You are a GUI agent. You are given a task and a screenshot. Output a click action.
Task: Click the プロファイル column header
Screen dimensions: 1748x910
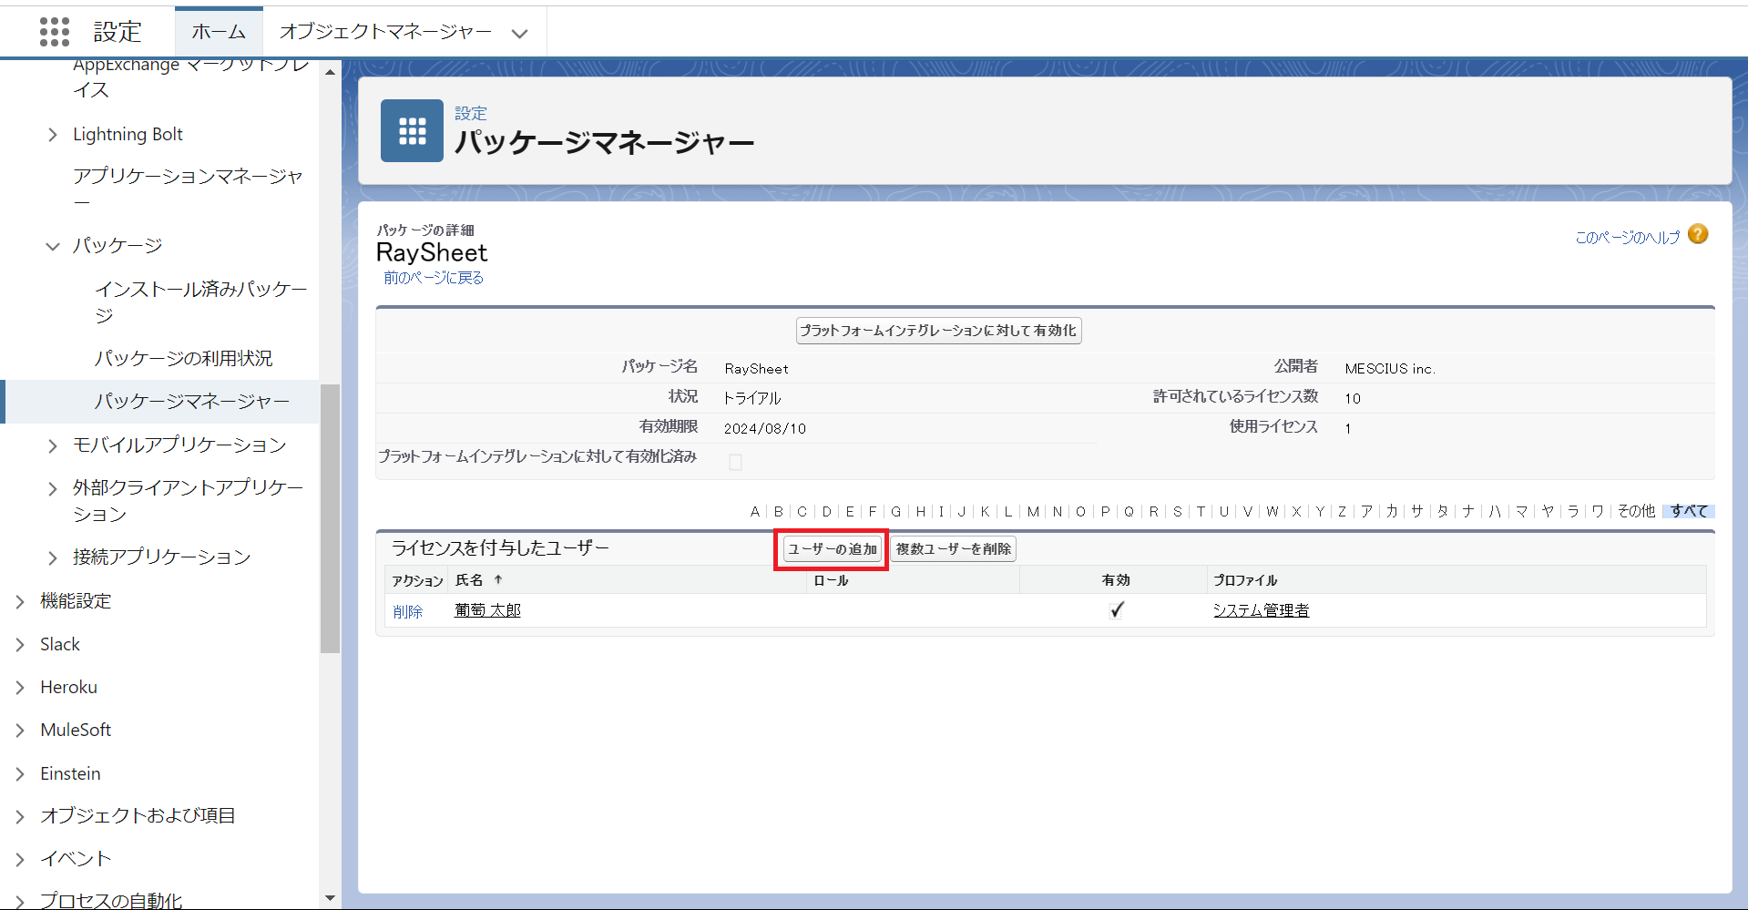pyautogui.click(x=1245, y=580)
